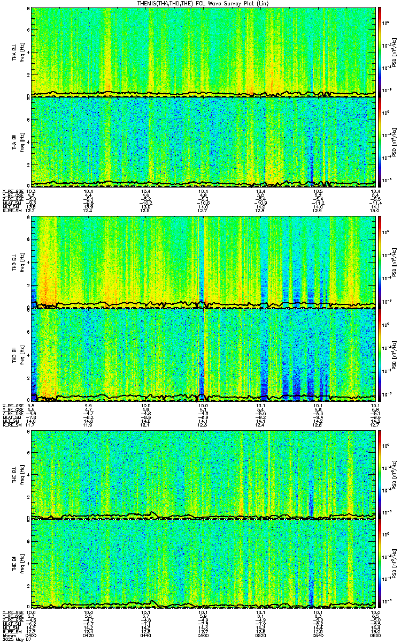Select the THE B-parallel spectrogram panel
The image size is (401, 643).
coord(203,564)
